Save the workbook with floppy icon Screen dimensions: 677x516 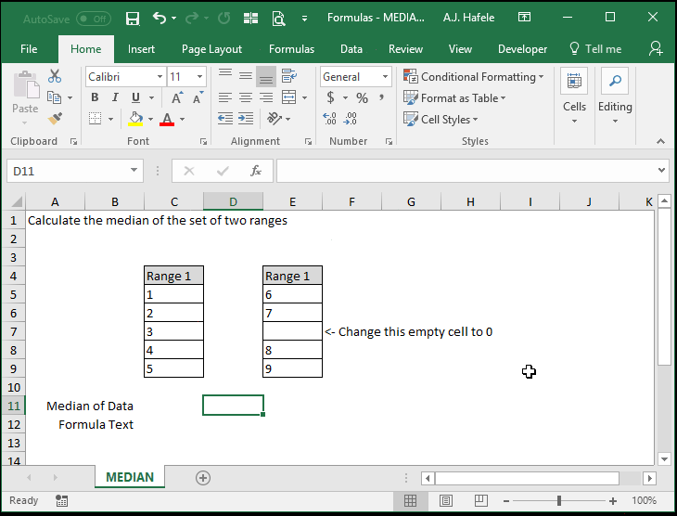(x=132, y=19)
